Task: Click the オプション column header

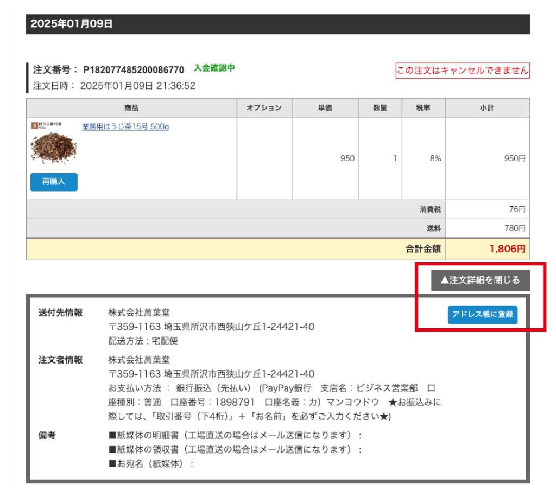Action: [264, 107]
